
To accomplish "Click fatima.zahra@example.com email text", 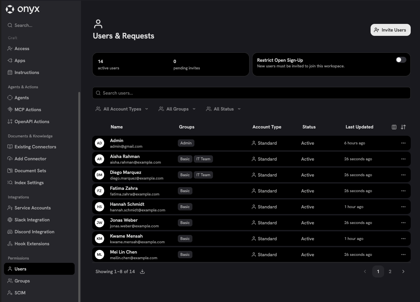I will pos(135,194).
